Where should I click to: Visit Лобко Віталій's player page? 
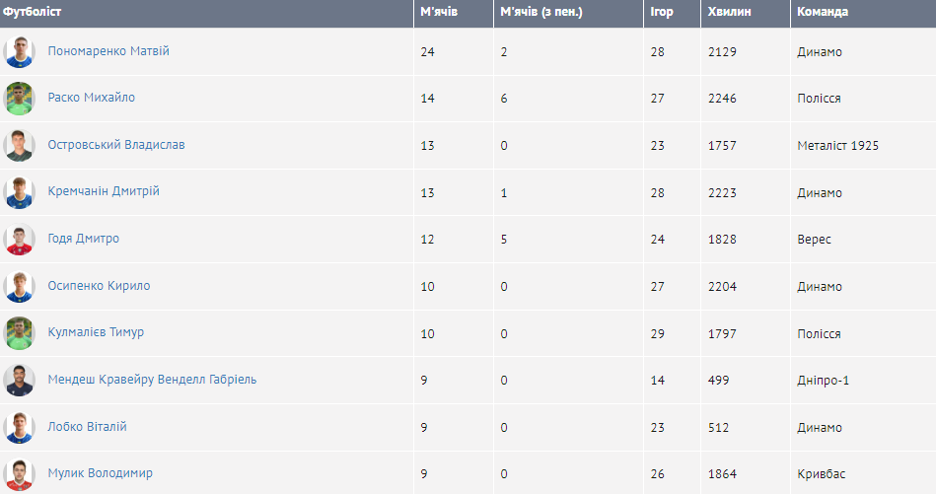click(88, 427)
